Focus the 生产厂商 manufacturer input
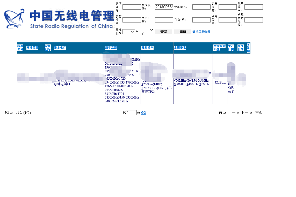This screenshot has width=296, height=197. coord(164,20)
